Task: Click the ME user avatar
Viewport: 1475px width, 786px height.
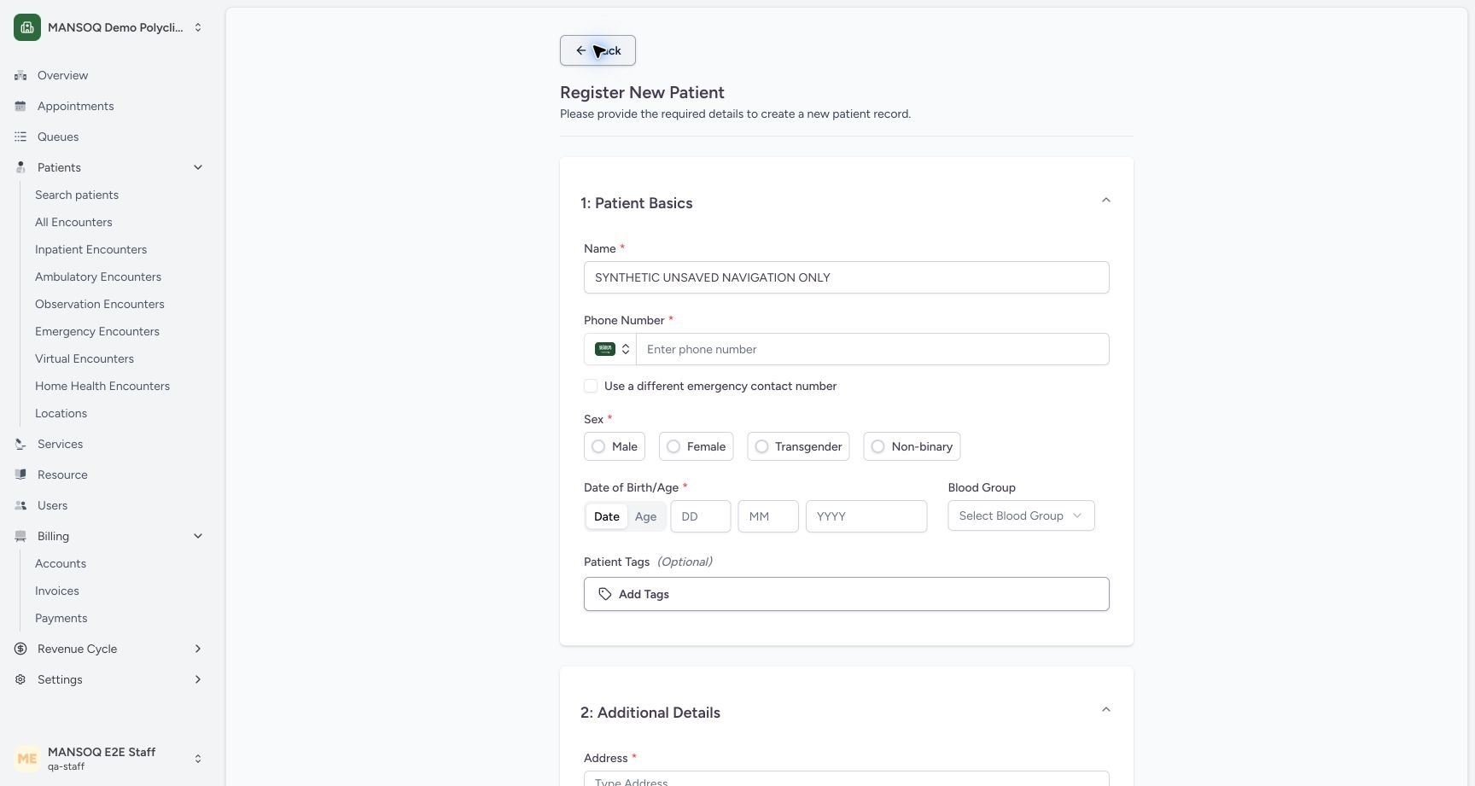Action: click(x=27, y=759)
